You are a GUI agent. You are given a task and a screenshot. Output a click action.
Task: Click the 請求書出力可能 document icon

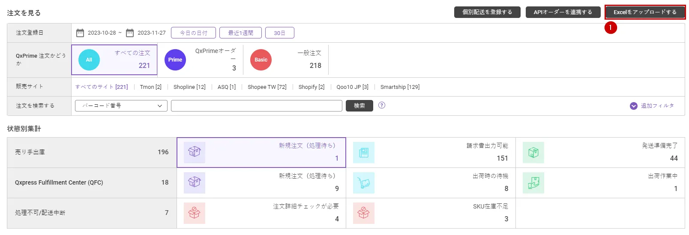click(364, 153)
